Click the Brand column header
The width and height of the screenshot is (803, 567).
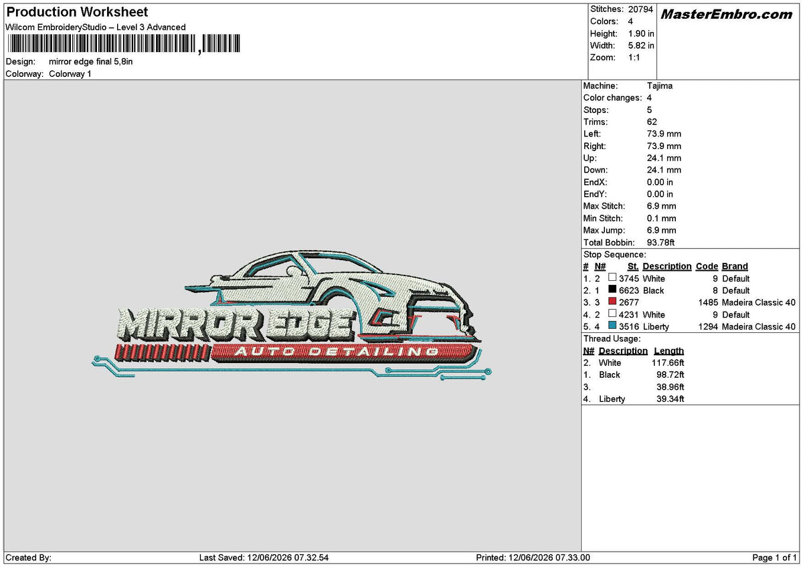735,266
